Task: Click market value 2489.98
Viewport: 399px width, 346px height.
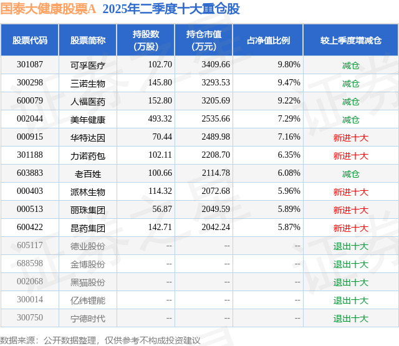Action: 216,137
